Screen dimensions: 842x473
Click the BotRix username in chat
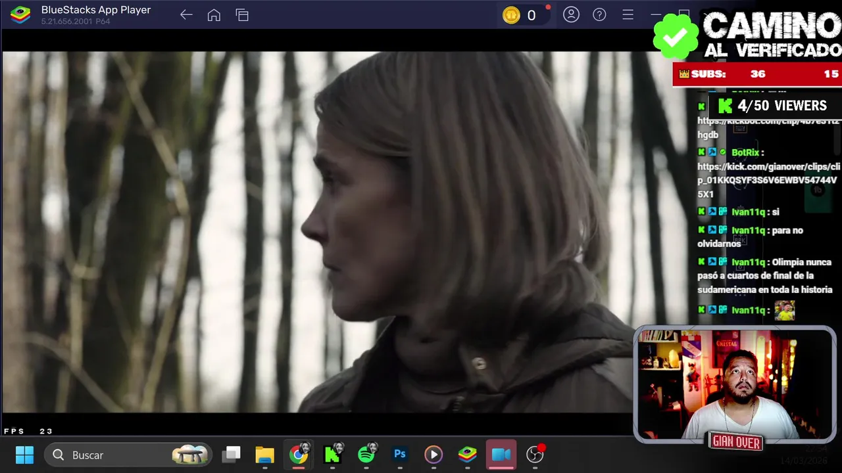[745, 152]
